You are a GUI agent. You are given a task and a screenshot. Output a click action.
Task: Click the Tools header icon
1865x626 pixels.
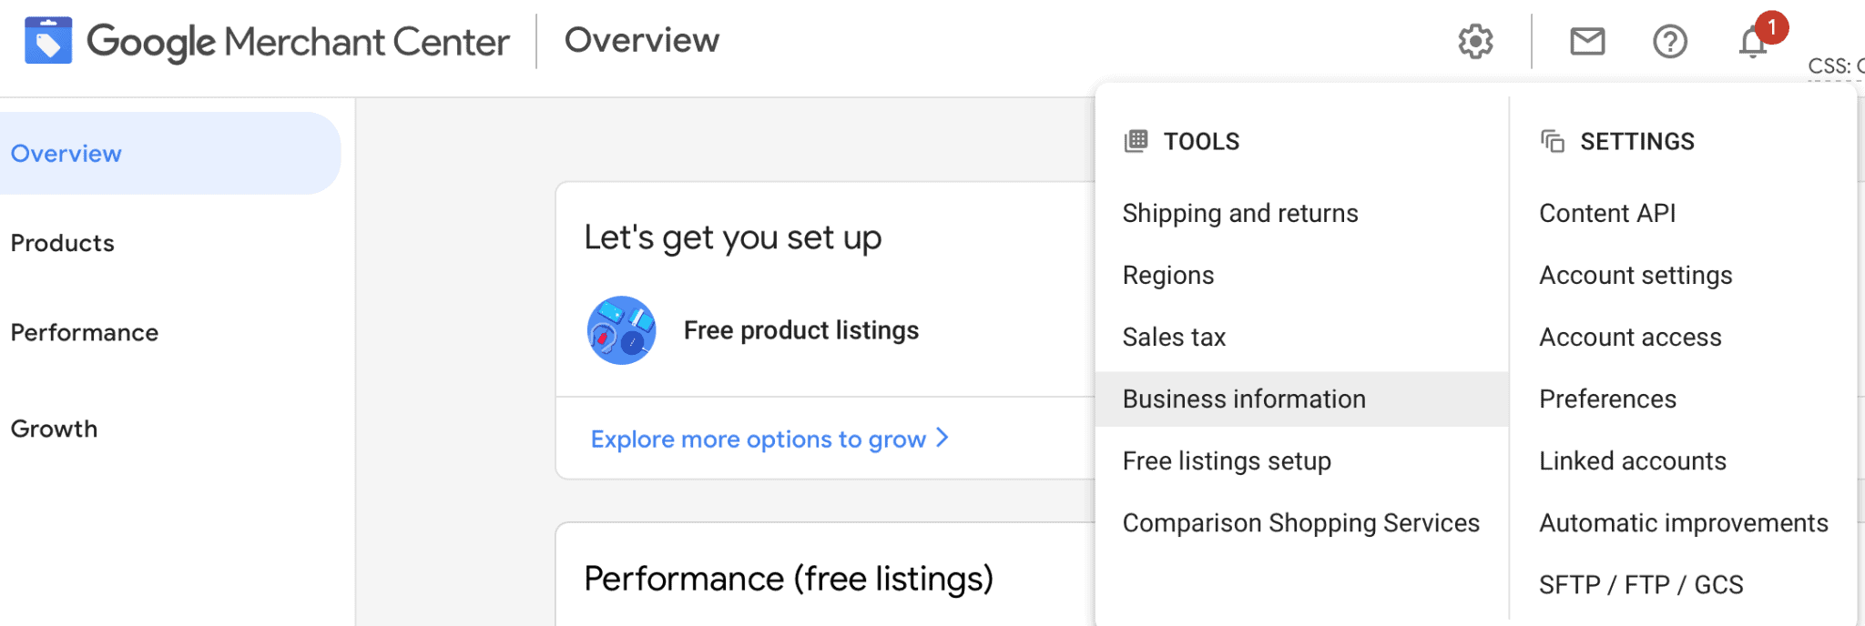coord(1136,141)
